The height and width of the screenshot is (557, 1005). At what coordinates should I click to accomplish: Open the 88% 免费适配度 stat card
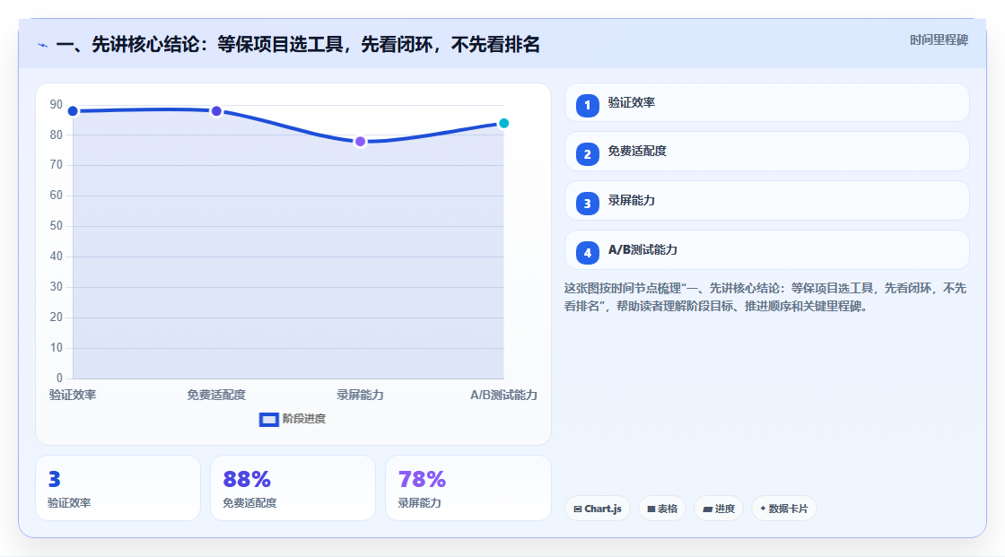tap(293, 488)
